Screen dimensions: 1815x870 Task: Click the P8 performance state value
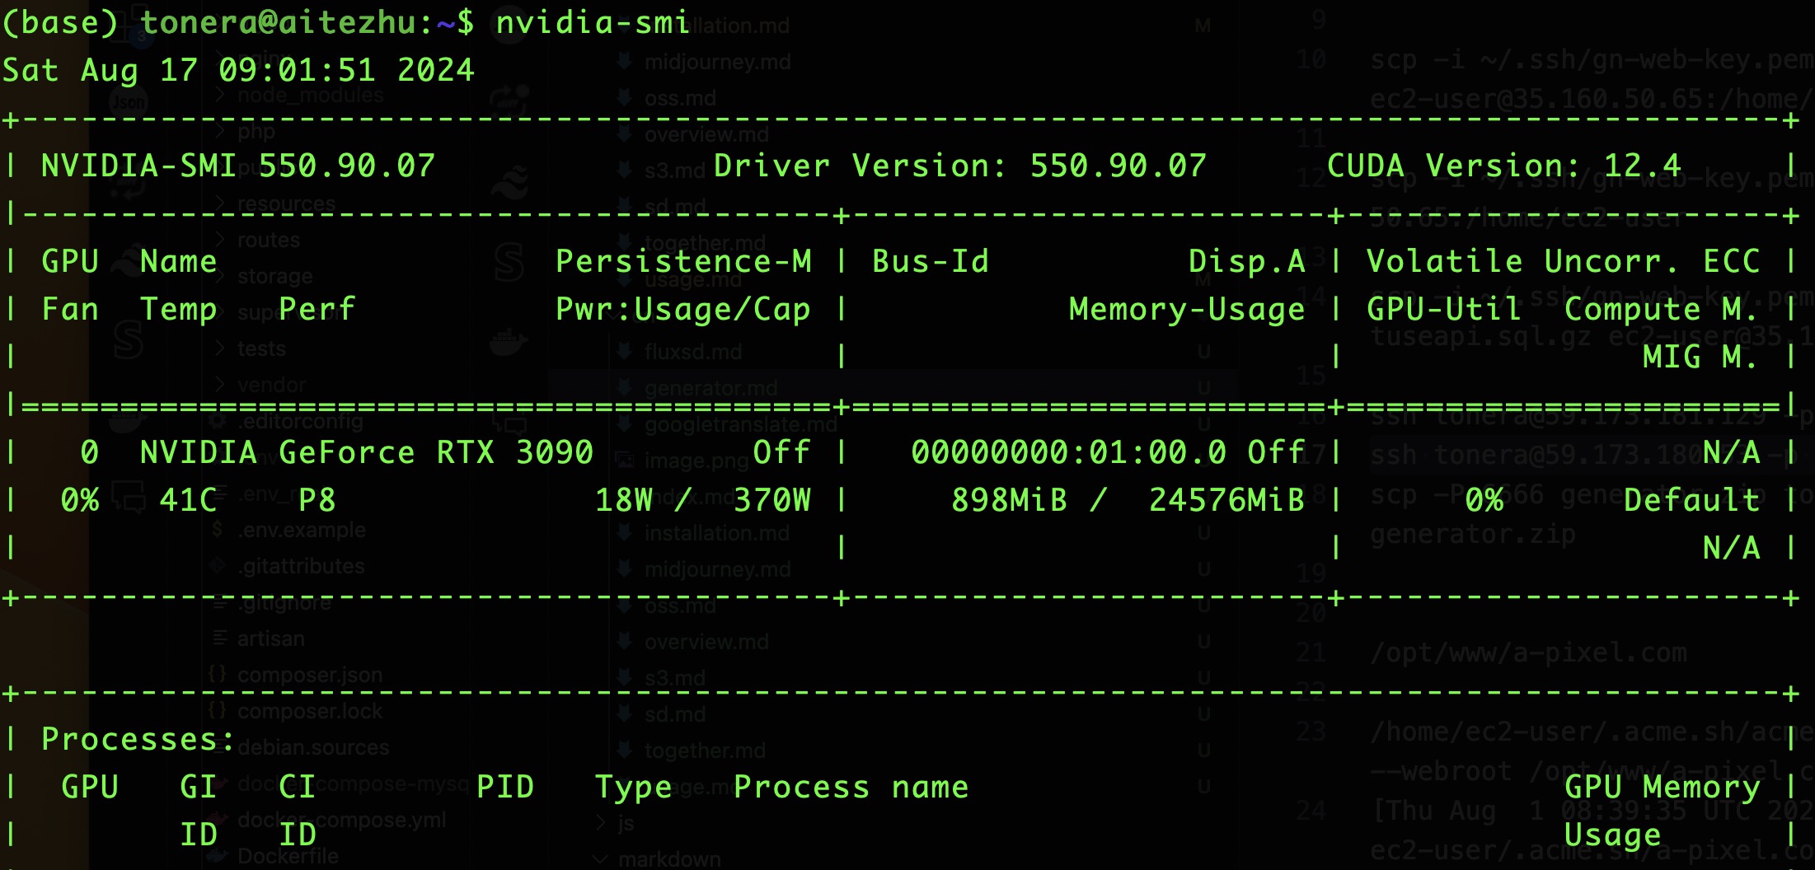click(317, 500)
